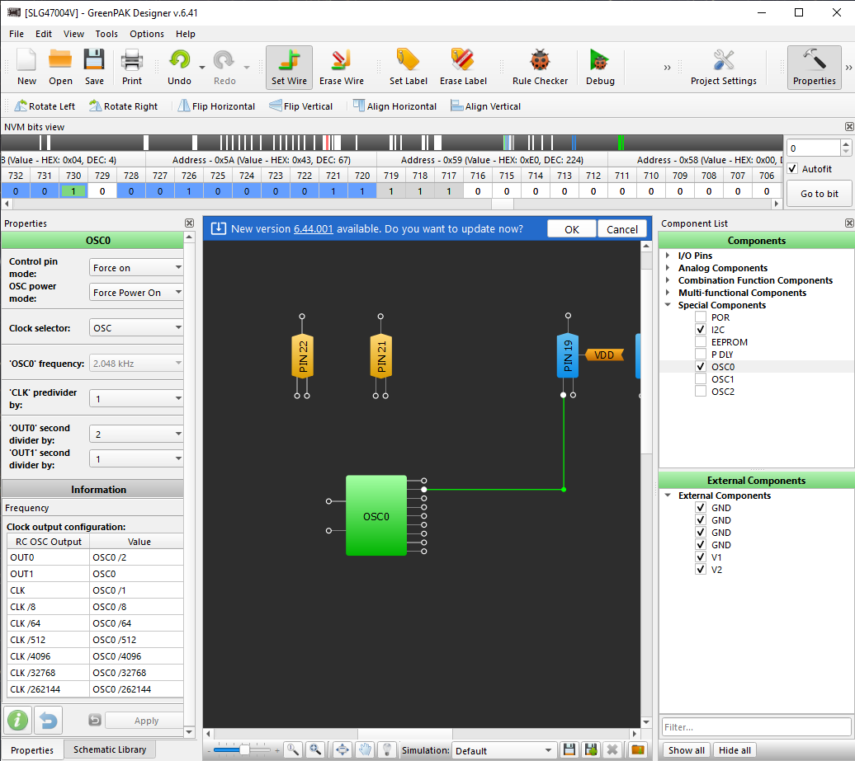The height and width of the screenshot is (761, 855).
Task: Open the 'OUT1' second divider dropdown
Action: 136,459
